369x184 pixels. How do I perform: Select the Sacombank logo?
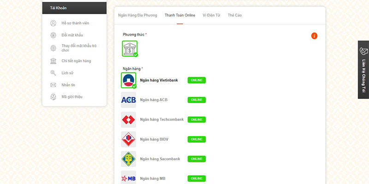129,159
